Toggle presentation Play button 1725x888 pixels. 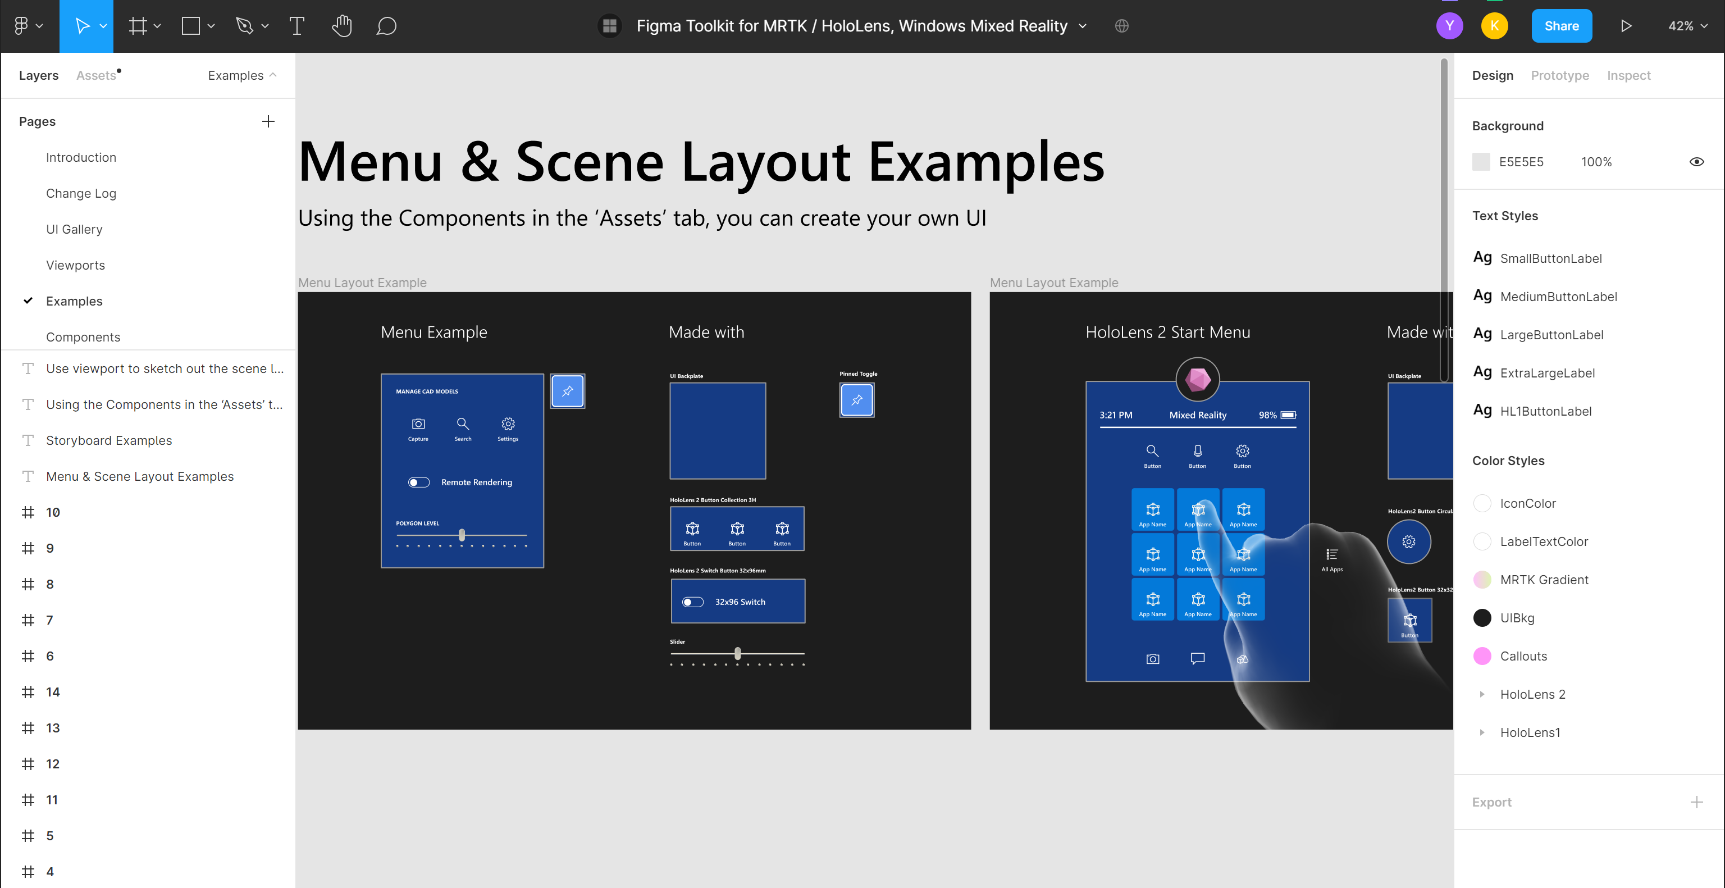(x=1626, y=25)
